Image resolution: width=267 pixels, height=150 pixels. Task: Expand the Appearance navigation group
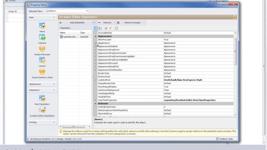tap(54, 84)
